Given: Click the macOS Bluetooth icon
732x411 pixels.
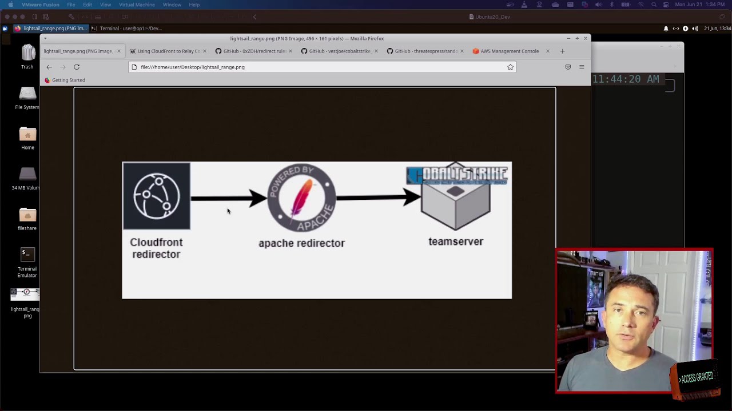Looking at the screenshot, I should [611, 5].
